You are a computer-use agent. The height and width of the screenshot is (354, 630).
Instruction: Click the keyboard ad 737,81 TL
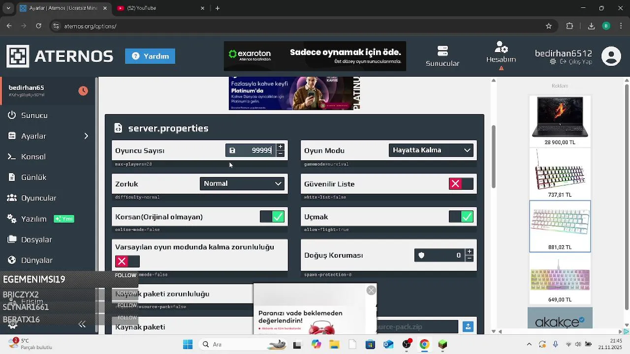pos(560,174)
